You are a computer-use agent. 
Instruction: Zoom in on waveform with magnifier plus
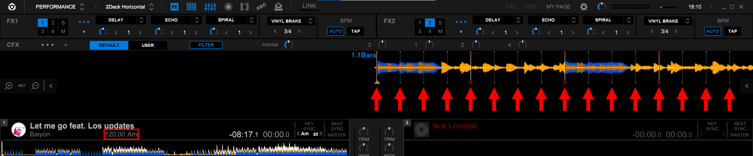point(9,86)
